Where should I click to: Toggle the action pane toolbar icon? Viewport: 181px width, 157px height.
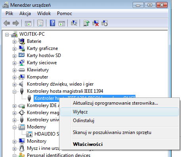pos(62,23)
